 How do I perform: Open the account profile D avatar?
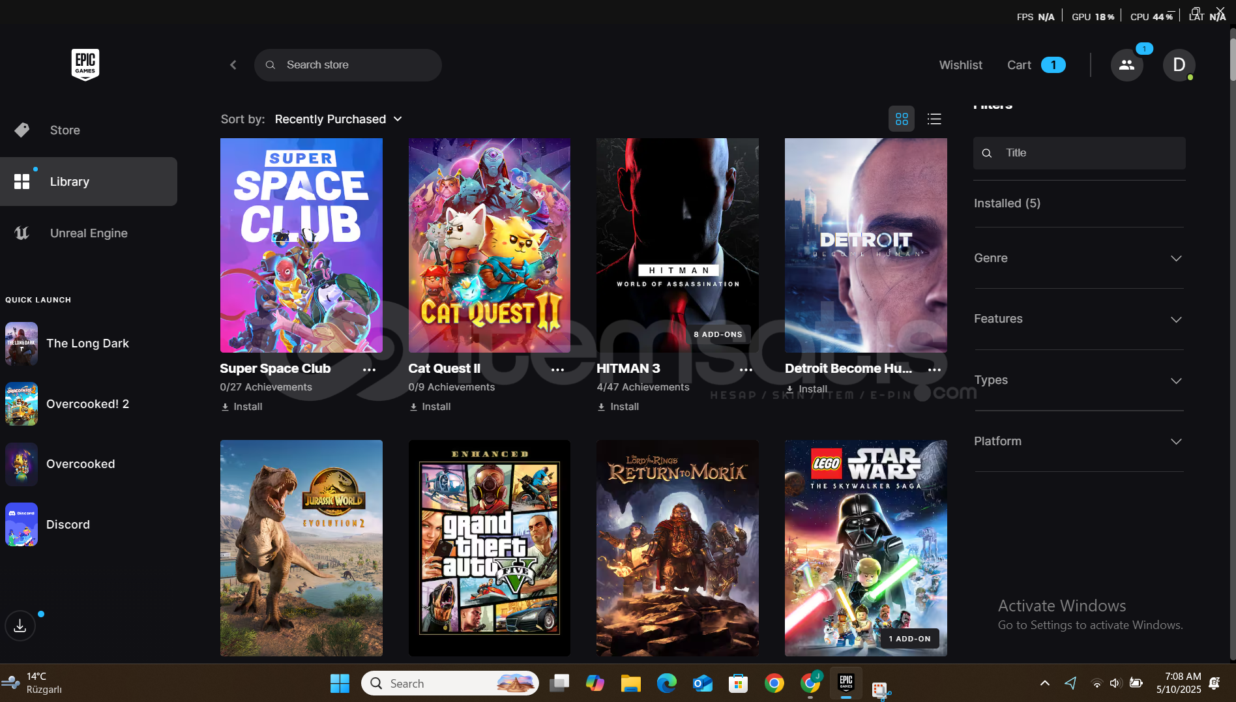click(x=1179, y=65)
